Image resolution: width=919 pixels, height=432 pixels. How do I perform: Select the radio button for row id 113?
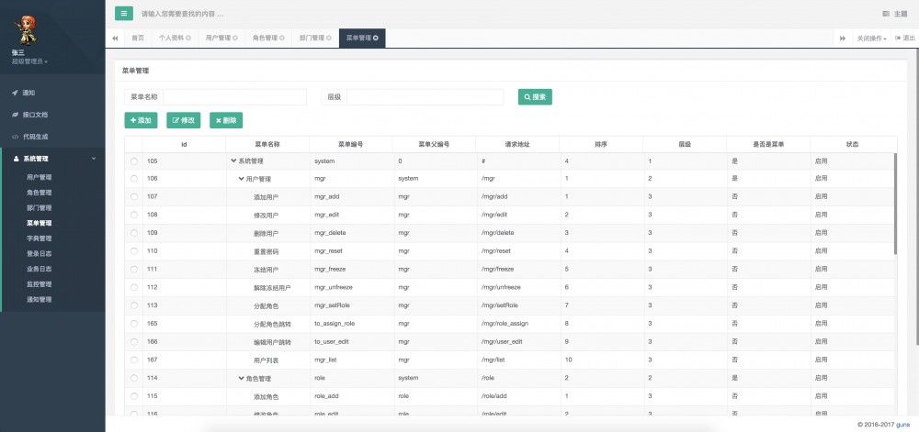[134, 305]
